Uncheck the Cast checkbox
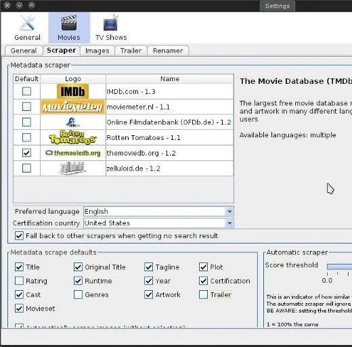 (19, 295)
